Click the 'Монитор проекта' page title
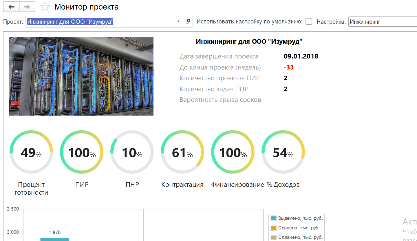 click(x=87, y=7)
